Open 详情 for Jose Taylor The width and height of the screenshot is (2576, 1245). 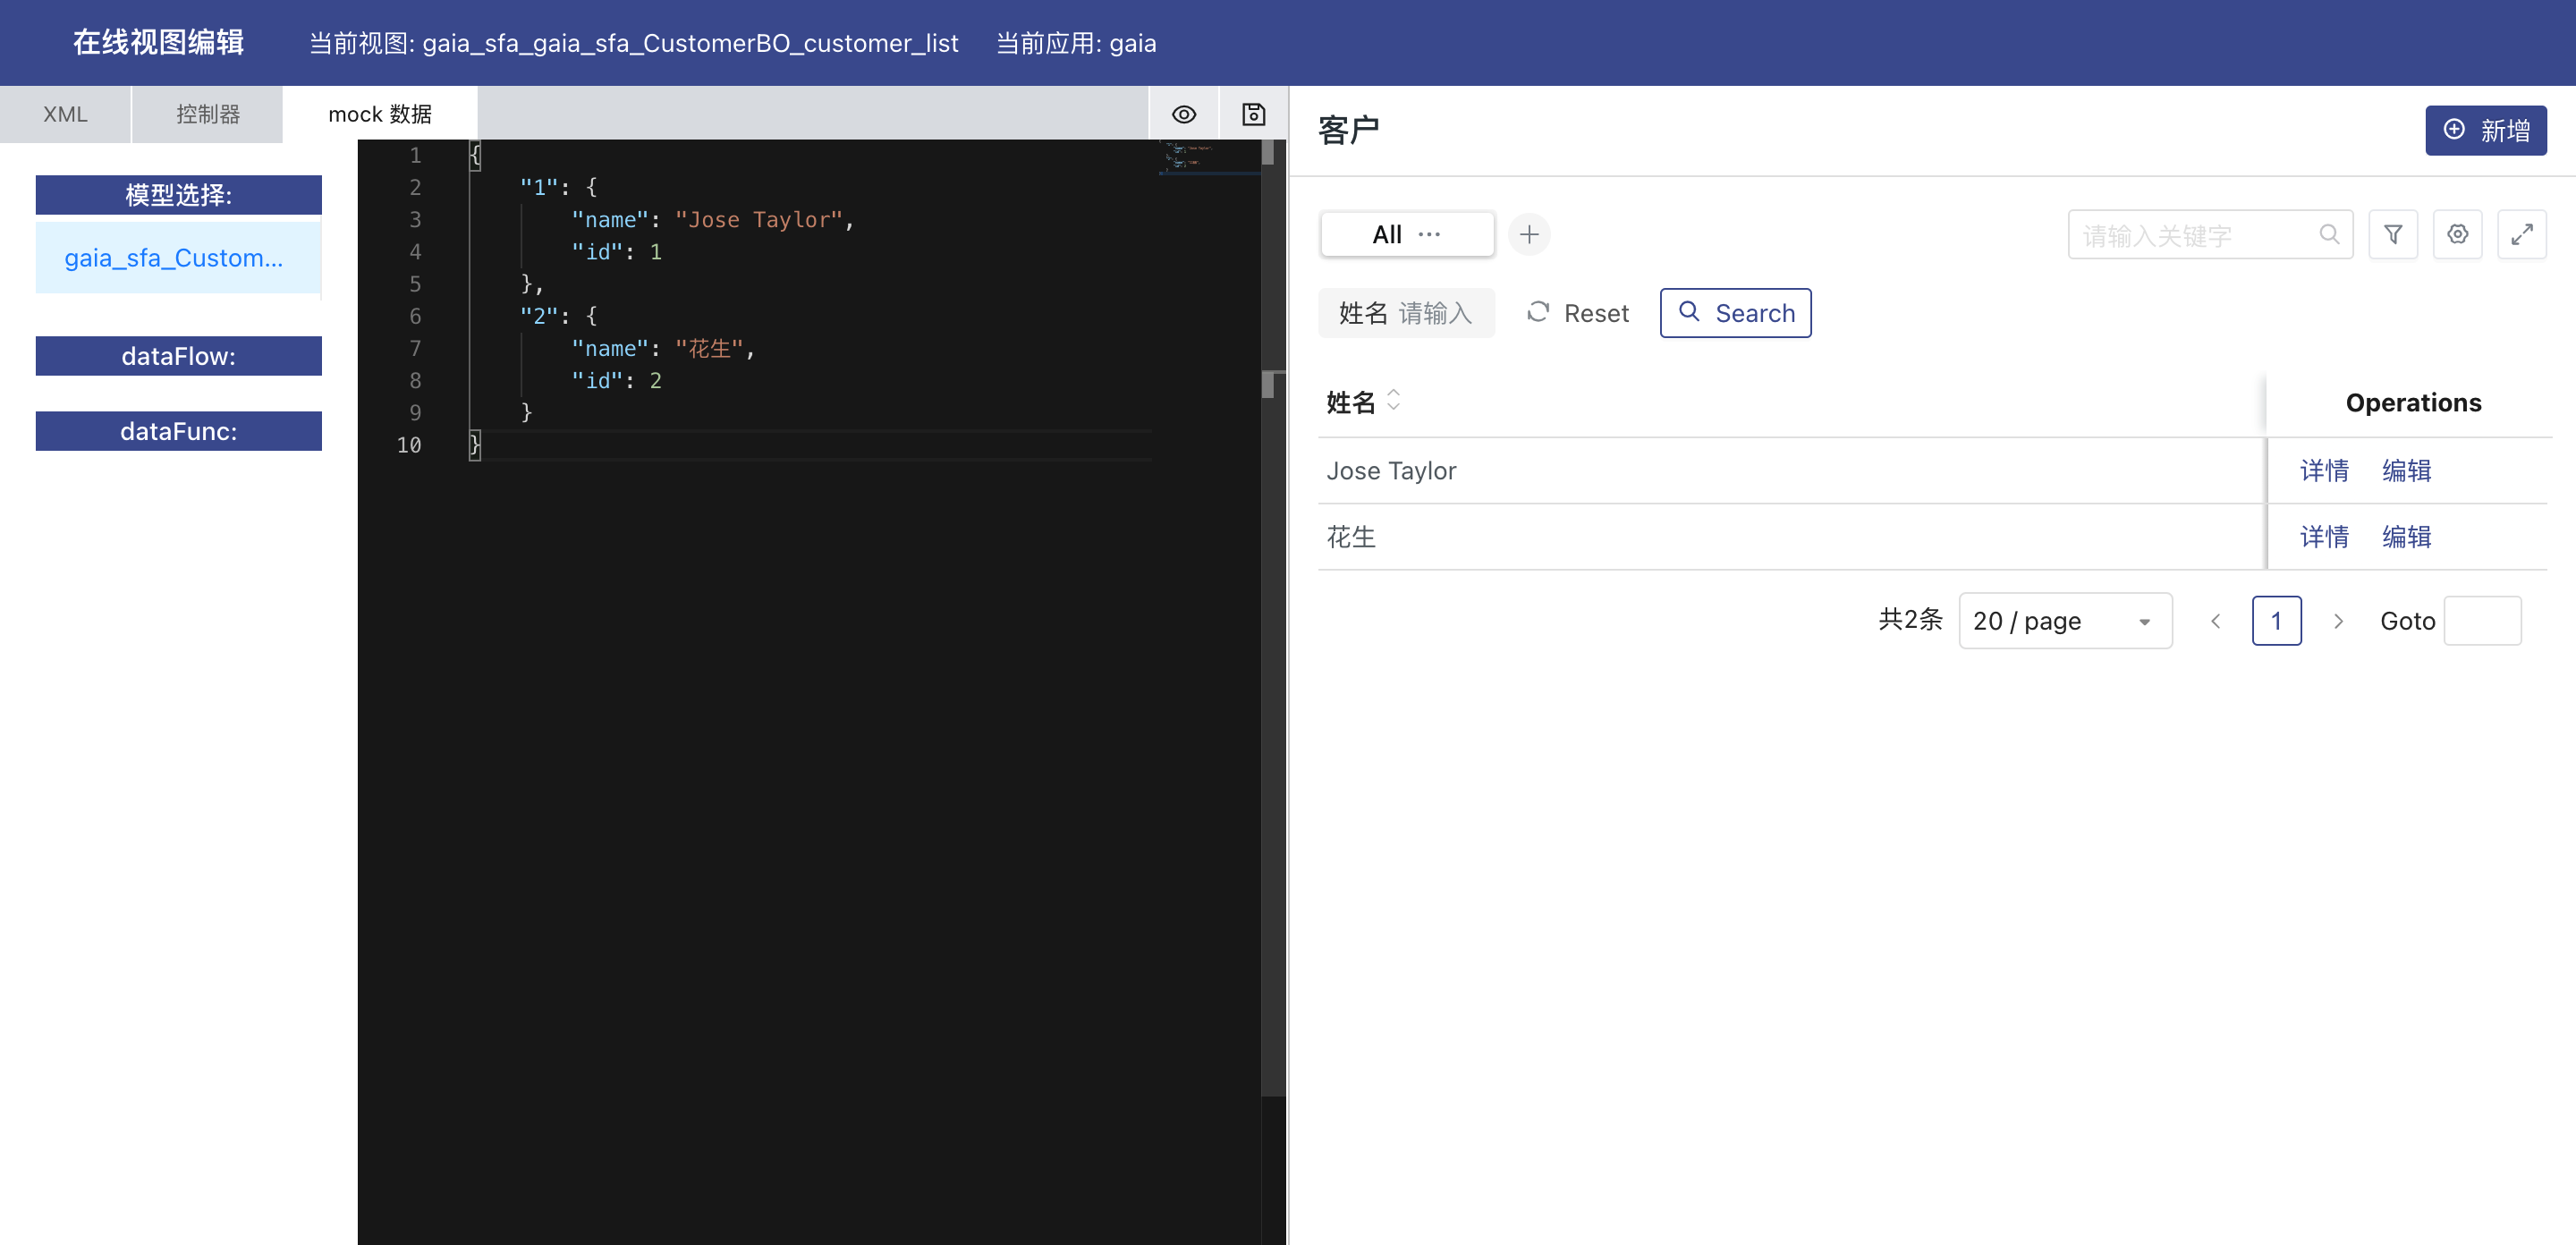point(2325,470)
